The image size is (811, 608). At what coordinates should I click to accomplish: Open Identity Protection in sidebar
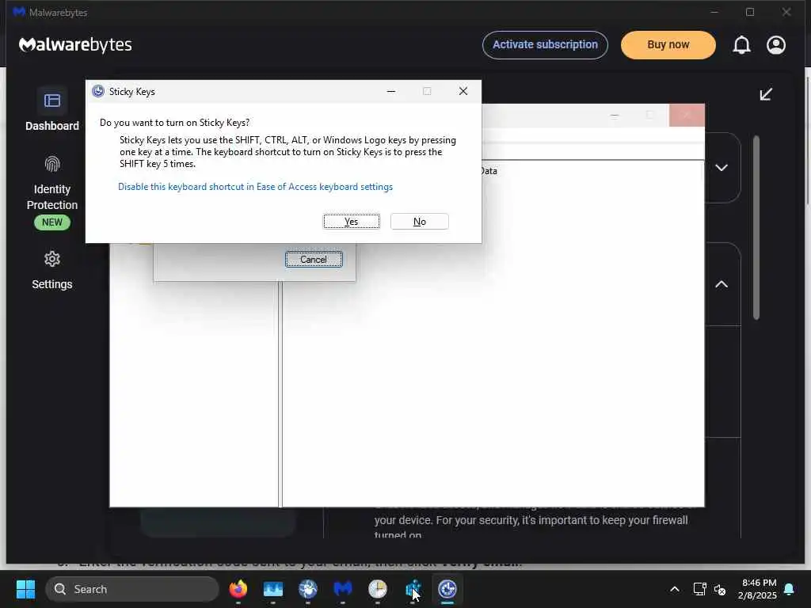pos(52,192)
